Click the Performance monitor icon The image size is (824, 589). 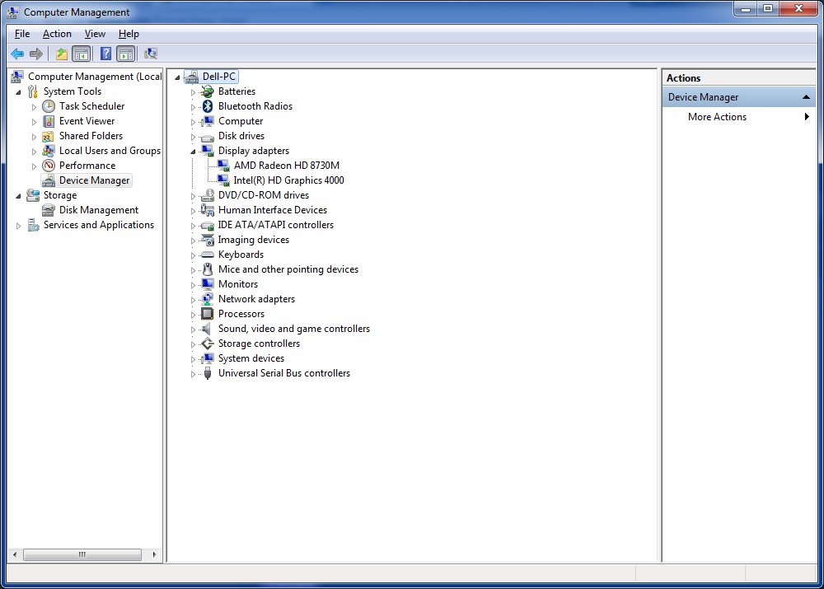(x=49, y=166)
